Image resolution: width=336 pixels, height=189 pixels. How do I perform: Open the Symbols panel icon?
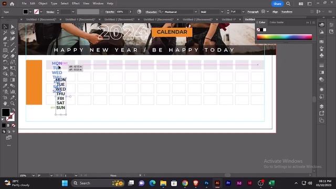[322, 56]
